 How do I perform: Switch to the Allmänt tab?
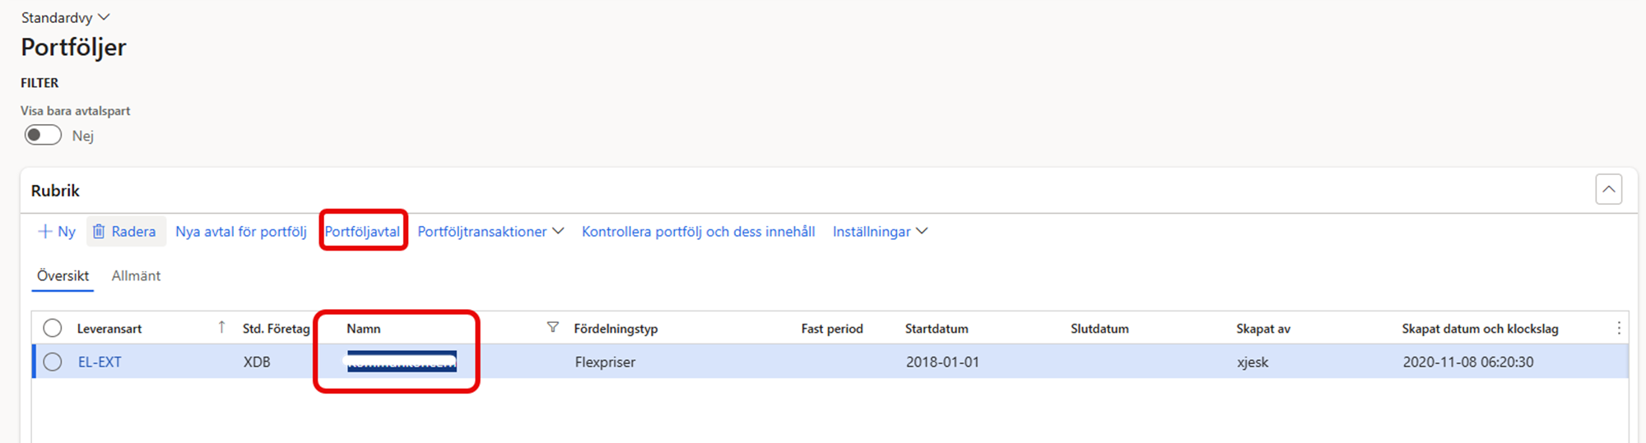tap(136, 276)
